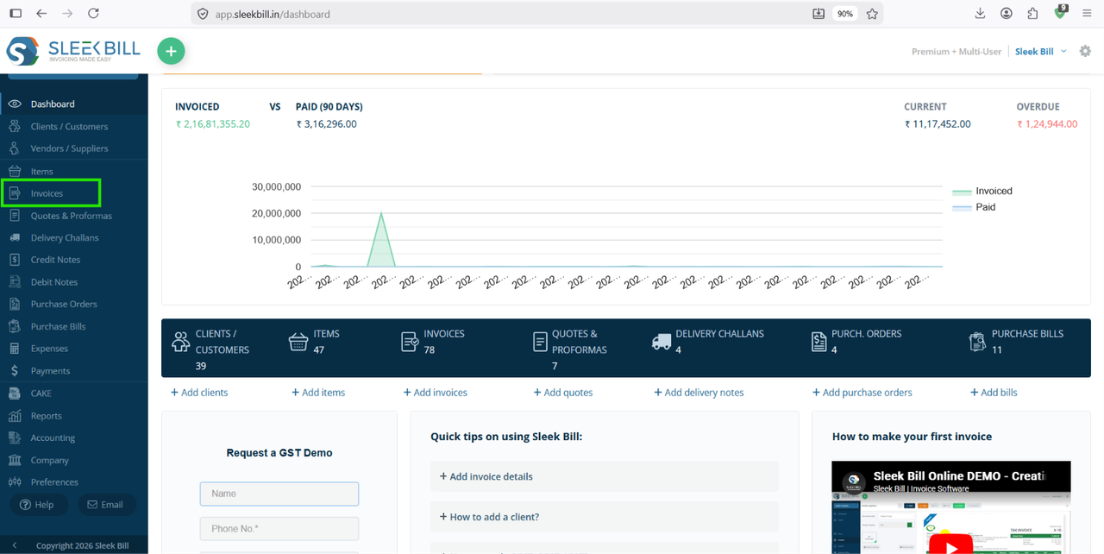
Task: Click the Help button
Action: click(37, 505)
